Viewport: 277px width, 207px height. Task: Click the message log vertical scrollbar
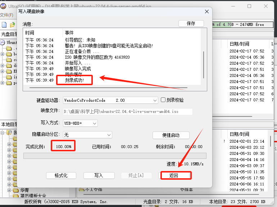click(x=204, y=65)
